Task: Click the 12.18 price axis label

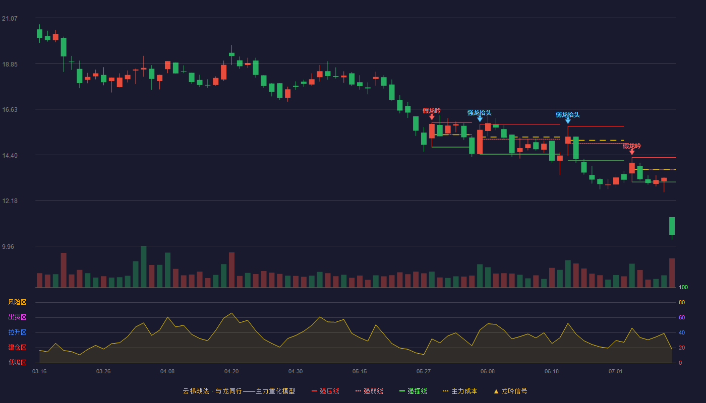Action: (x=10, y=201)
